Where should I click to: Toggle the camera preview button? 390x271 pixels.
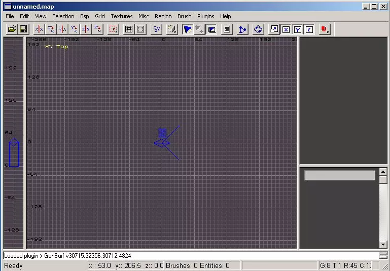[x=211, y=29]
